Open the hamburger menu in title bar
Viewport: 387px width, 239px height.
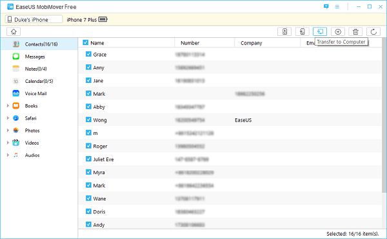pyautogui.click(x=337, y=7)
